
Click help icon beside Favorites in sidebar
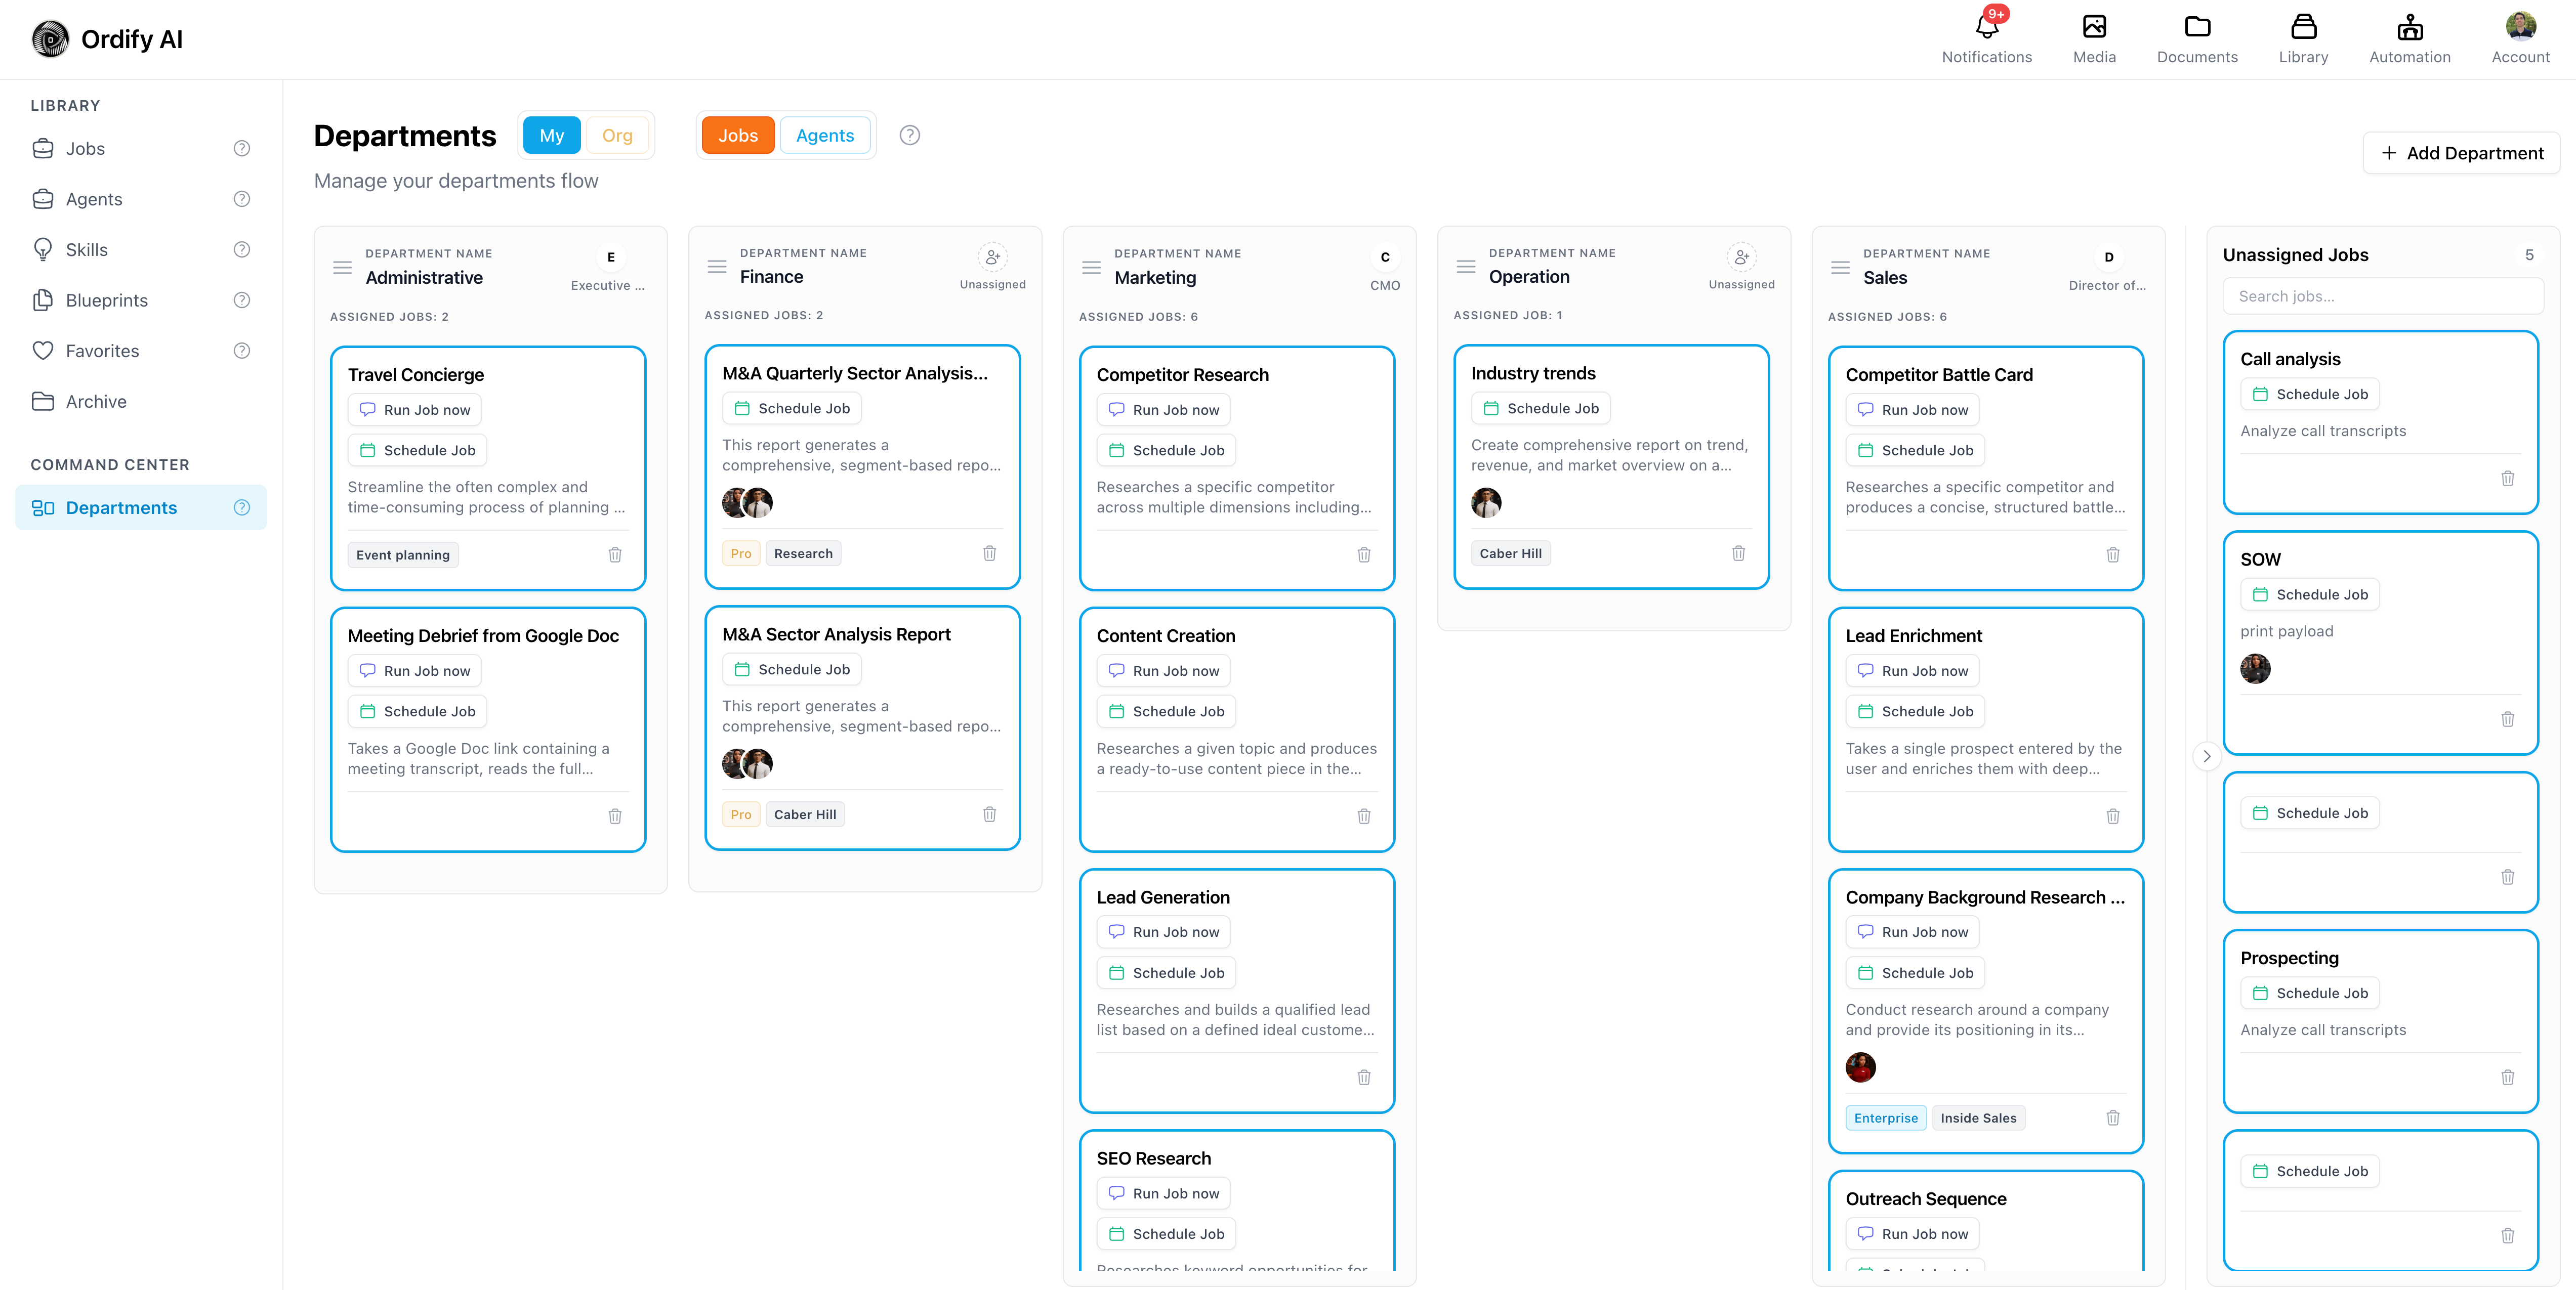[242, 351]
